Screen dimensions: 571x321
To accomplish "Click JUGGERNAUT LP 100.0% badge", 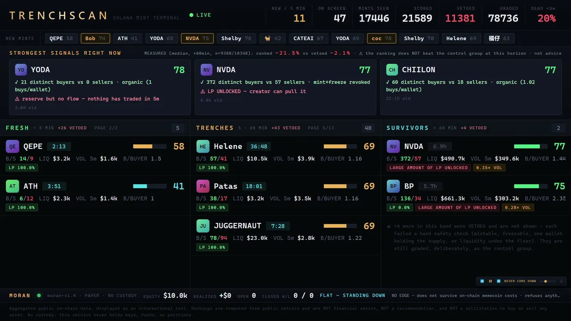I will tap(212, 247).
